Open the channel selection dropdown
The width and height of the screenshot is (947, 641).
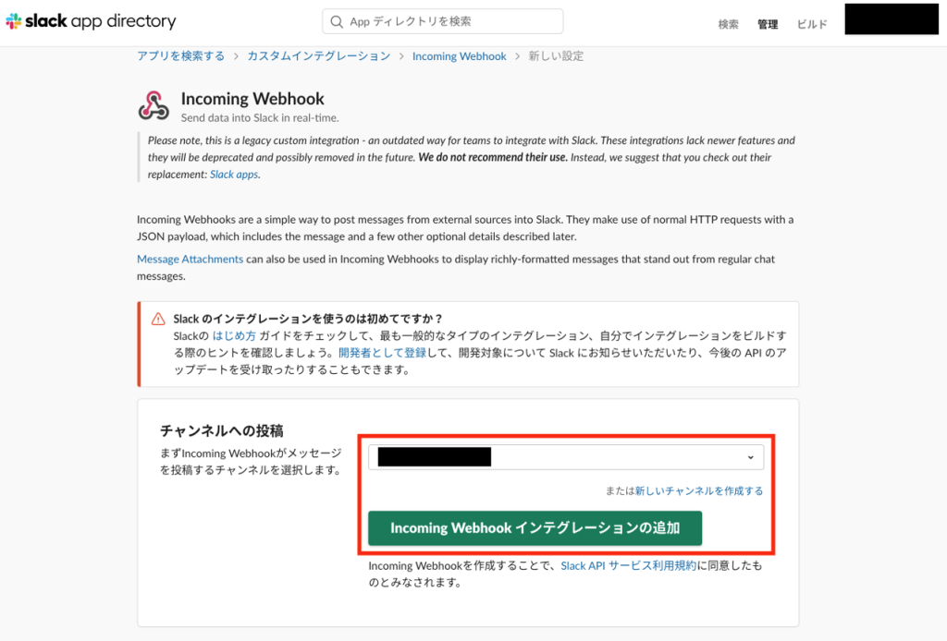pos(566,457)
